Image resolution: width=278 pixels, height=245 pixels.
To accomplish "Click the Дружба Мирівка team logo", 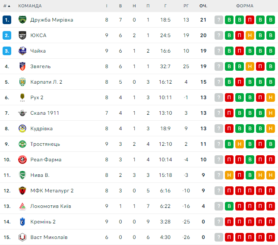I will click(x=22, y=20).
